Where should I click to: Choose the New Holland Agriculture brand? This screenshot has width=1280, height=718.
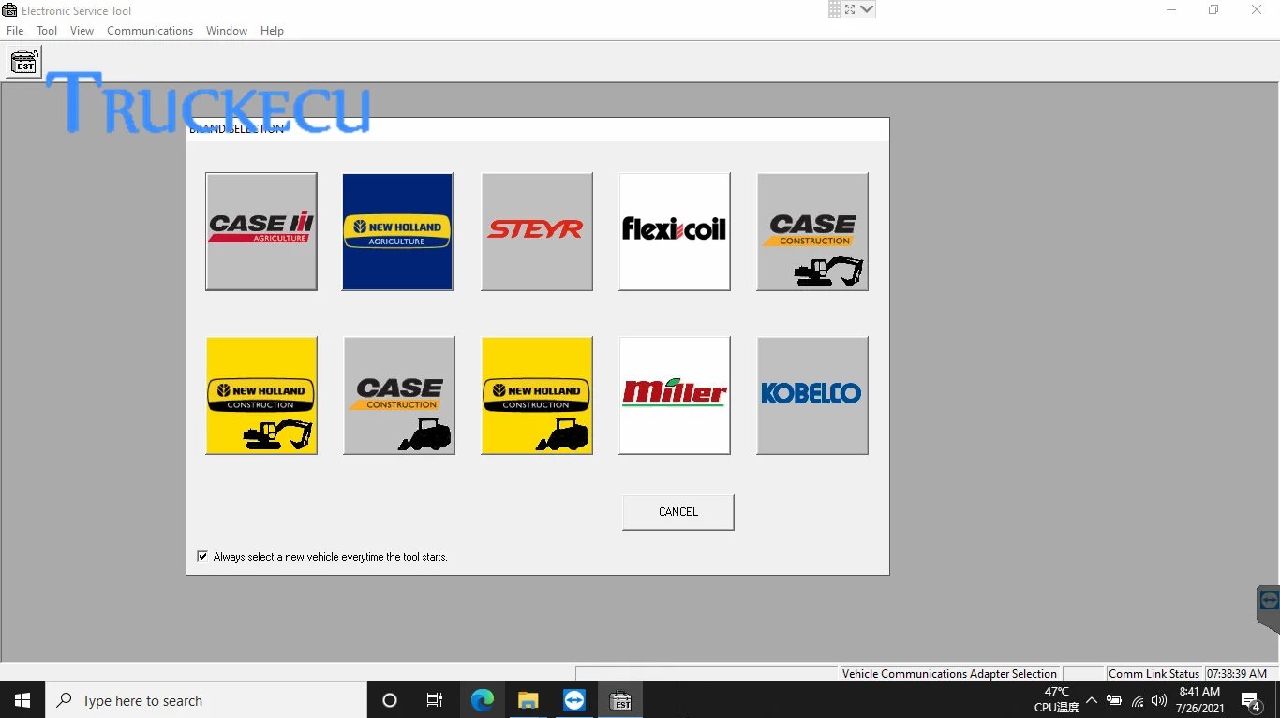coord(398,231)
